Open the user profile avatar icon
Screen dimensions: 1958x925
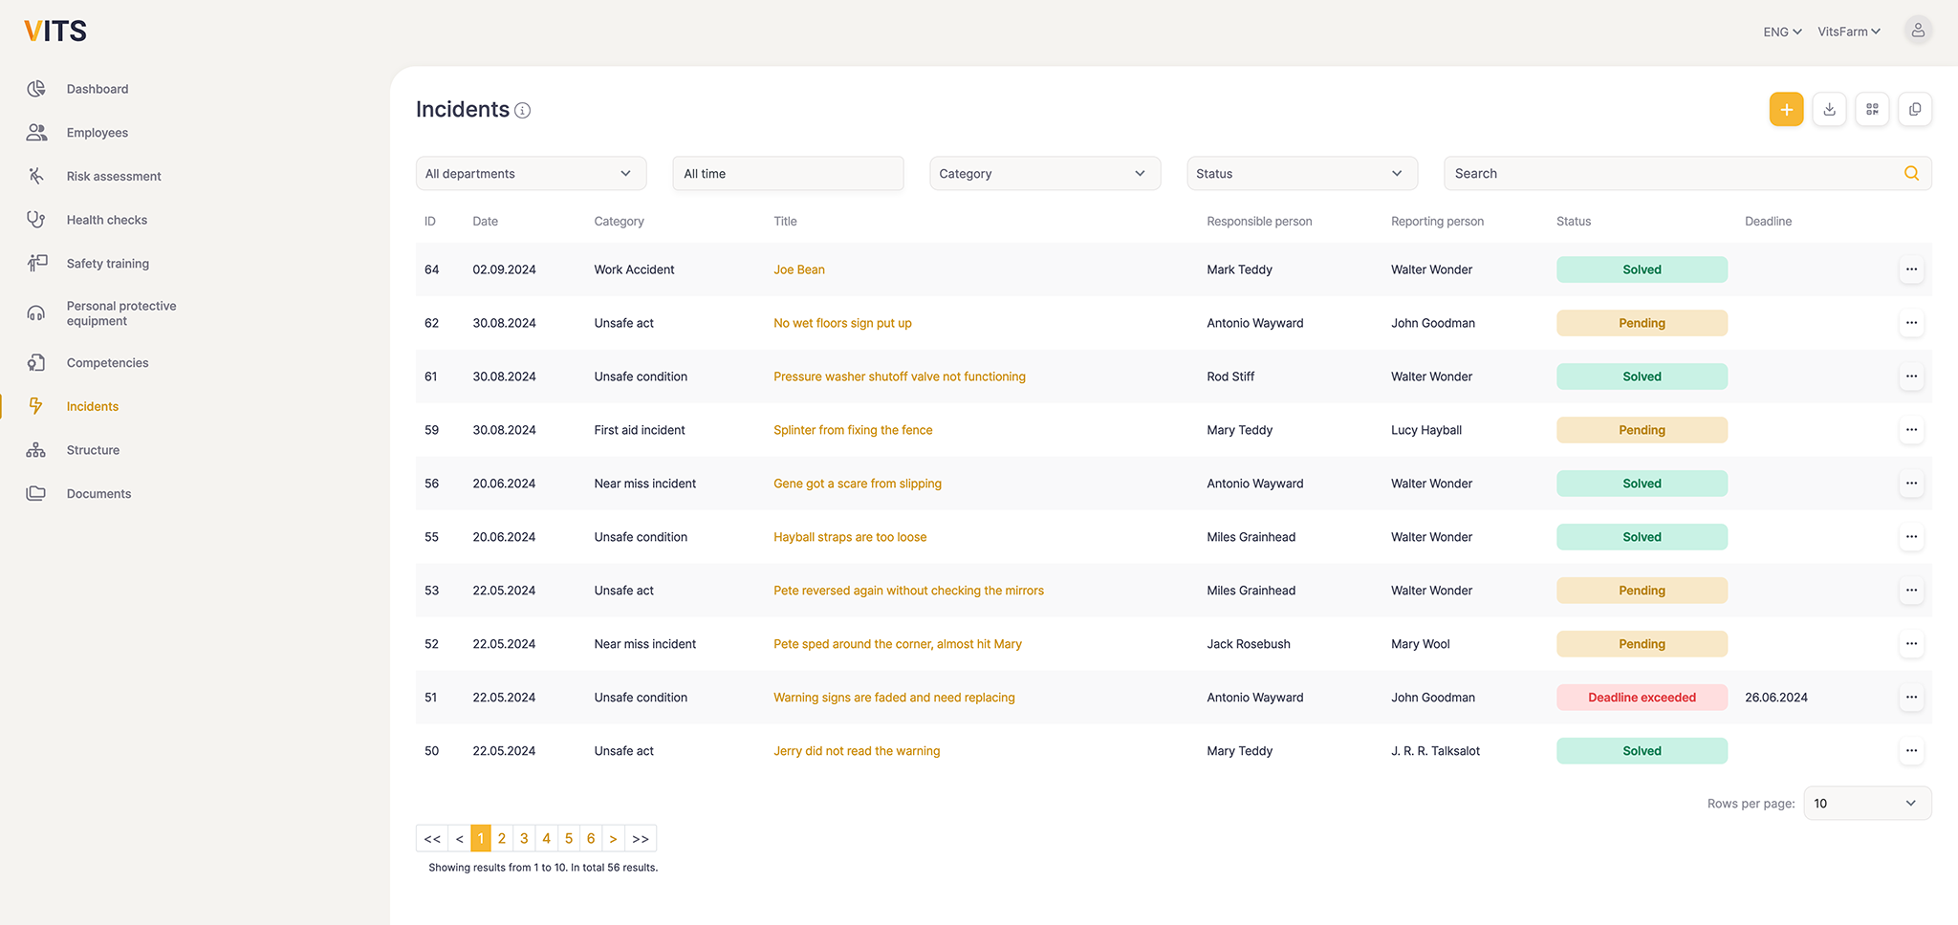[x=1917, y=31]
